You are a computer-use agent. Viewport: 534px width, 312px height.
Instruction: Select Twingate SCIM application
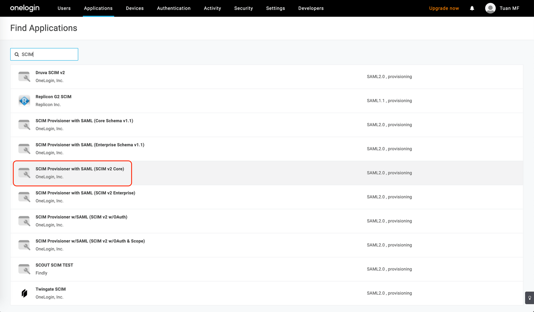pos(267,293)
